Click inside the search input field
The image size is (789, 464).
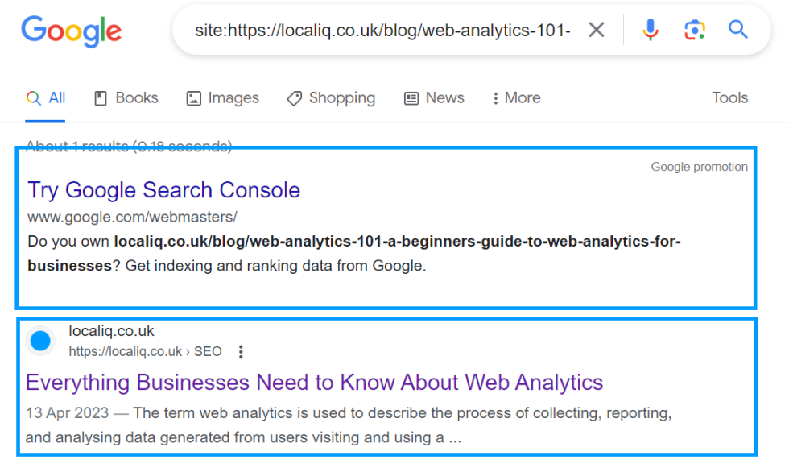coord(378,30)
